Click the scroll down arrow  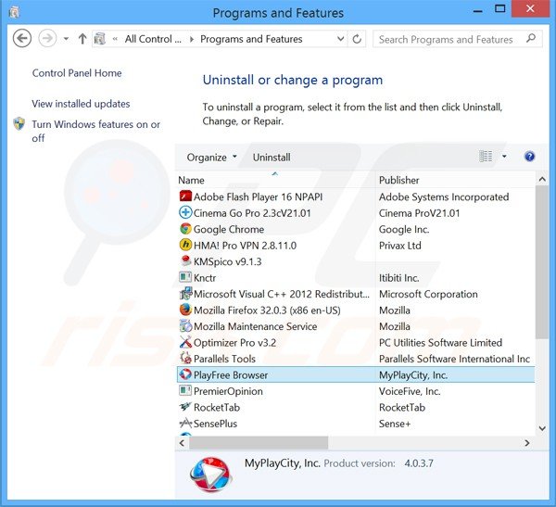pyautogui.click(x=542, y=428)
